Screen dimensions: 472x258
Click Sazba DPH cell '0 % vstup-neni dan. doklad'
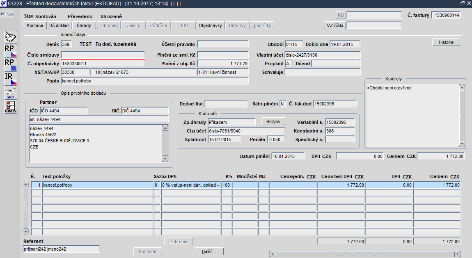click(191, 185)
